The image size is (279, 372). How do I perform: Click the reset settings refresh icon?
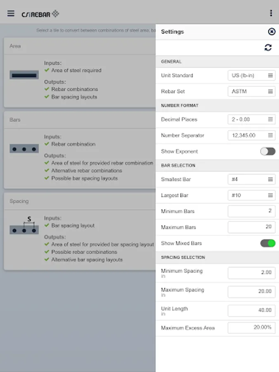(x=268, y=48)
